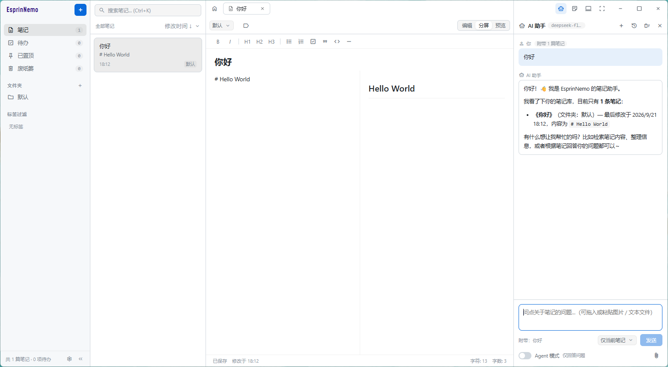The width and height of the screenshot is (668, 367).
Task: Open settings via the gear icon
Action: (x=69, y=359)
